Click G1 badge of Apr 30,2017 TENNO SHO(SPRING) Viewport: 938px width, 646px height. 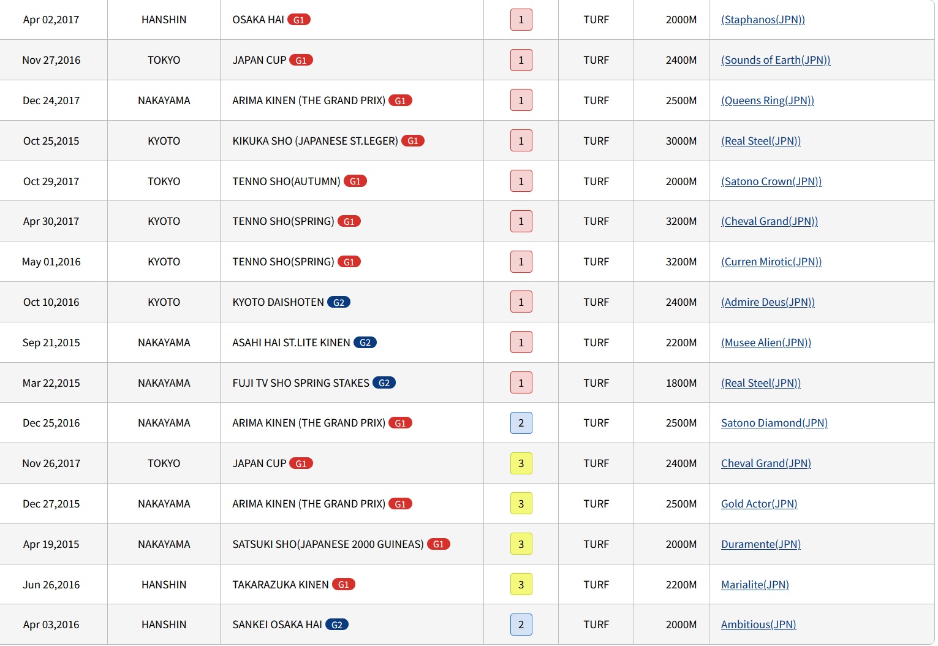click(x=349, y=221)
